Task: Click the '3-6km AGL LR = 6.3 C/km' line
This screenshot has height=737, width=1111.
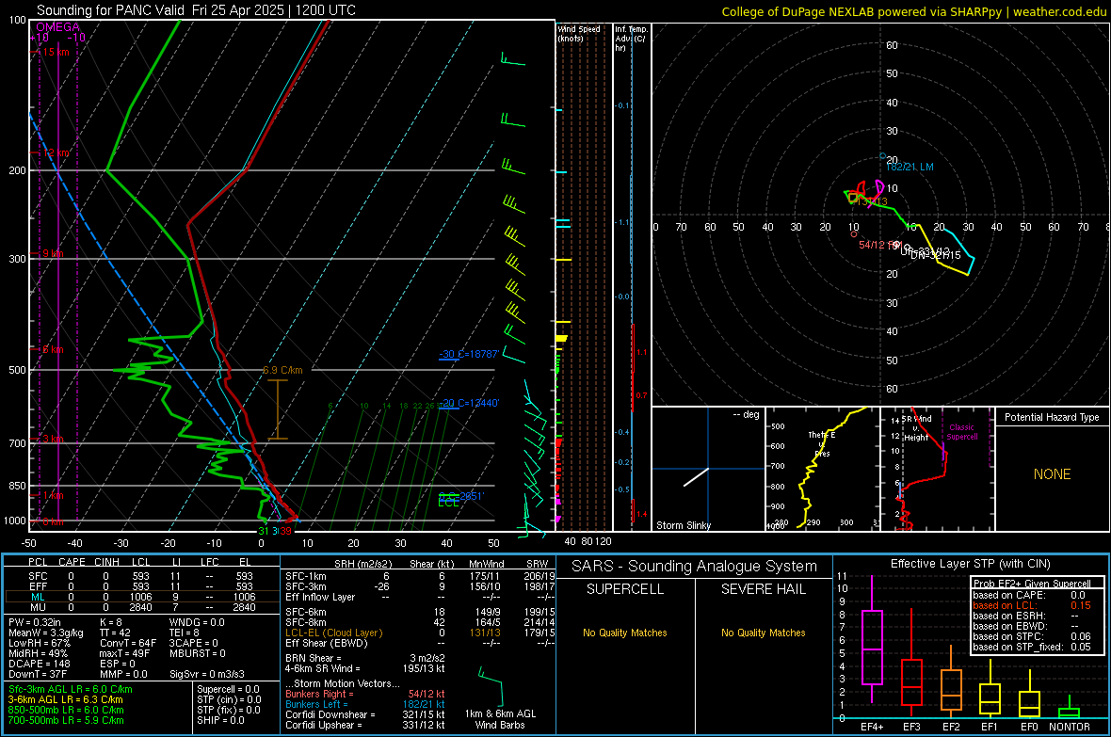Action: point(65,699)
